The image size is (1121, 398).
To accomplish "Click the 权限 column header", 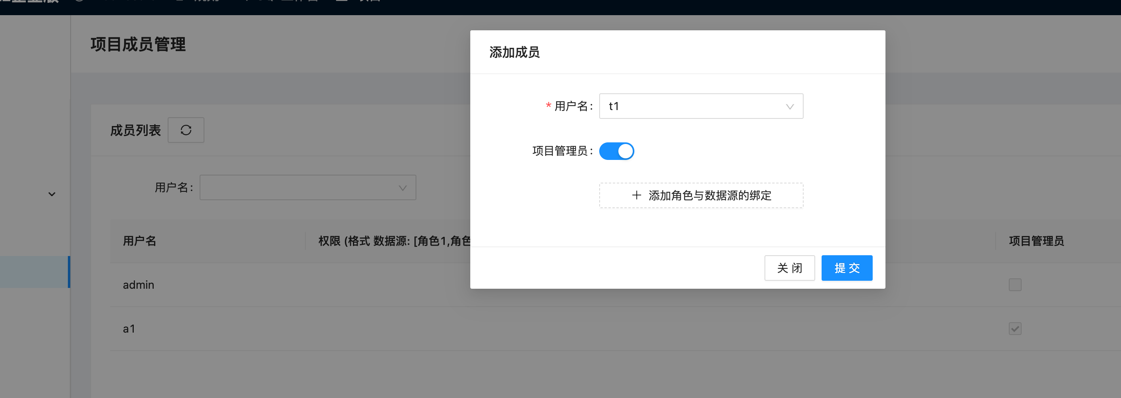I will coord(394,241).
